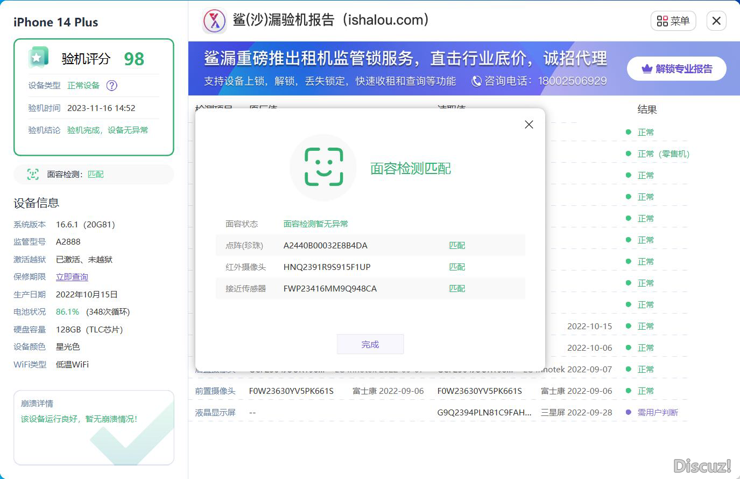The image size is (740, 479).
Task: Click the system version 16.6.1 (20G81)
Action: pos(86,225)
